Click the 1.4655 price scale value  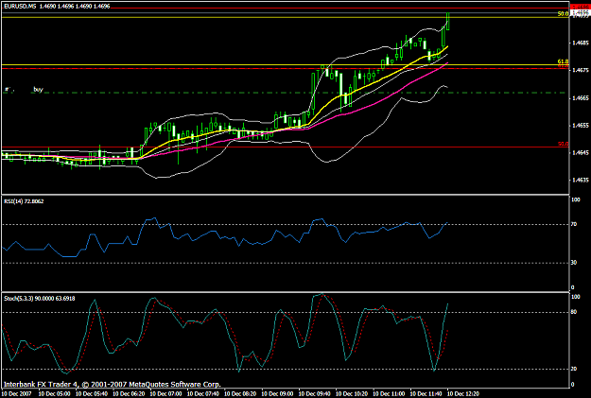[581, 125]
